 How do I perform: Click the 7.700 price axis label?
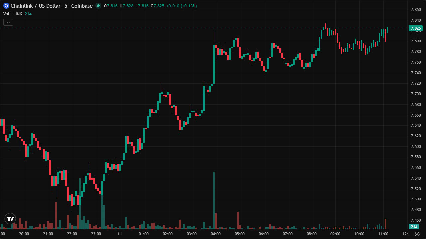[x=416, y=94]
